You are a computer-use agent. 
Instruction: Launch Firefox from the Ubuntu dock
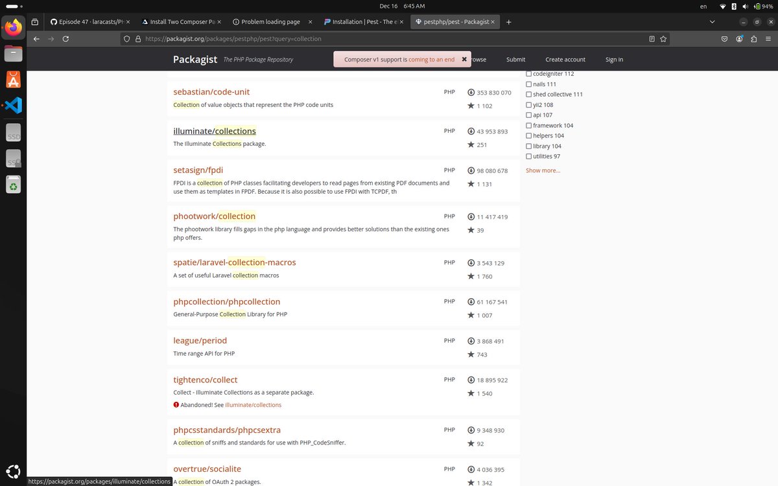coord(13,27)
